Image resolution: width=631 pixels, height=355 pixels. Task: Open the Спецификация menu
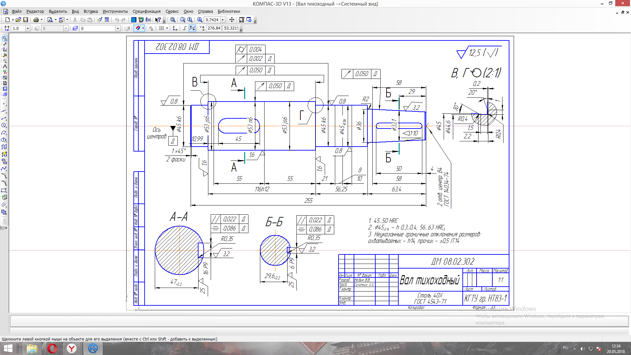pos(147,11)
